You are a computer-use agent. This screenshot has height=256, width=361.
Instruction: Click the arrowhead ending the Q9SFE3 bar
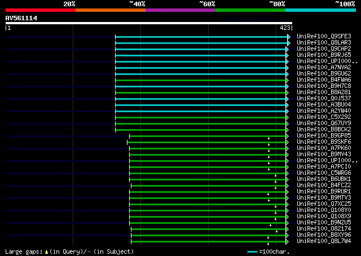tap(289, 37)
